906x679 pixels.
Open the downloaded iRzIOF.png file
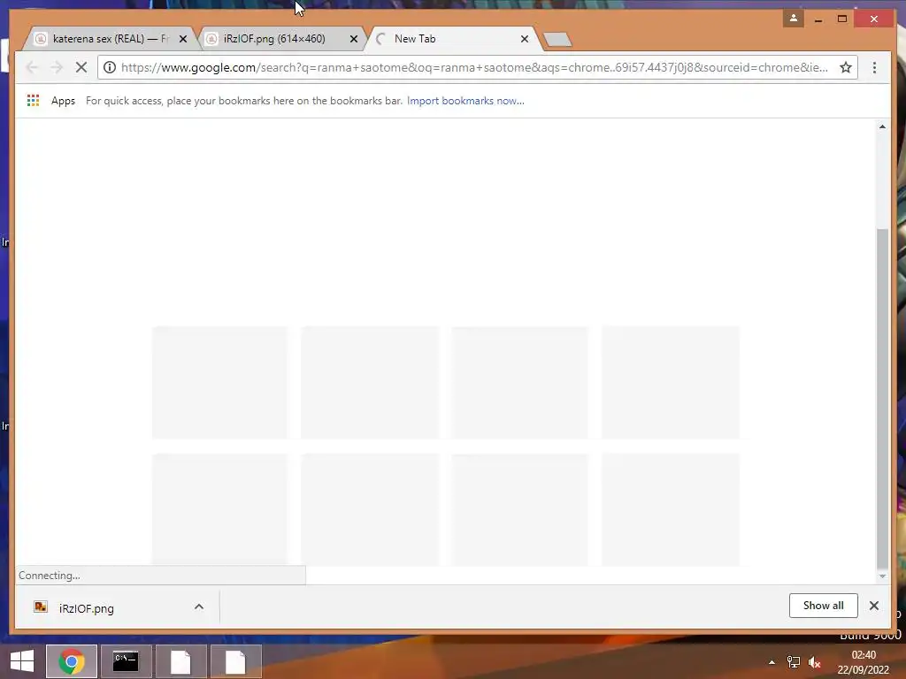tap(87, 608)
